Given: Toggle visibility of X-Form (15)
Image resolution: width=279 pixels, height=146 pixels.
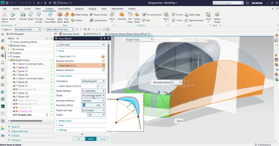Looking at the screenshot, I should click(14, 115).
